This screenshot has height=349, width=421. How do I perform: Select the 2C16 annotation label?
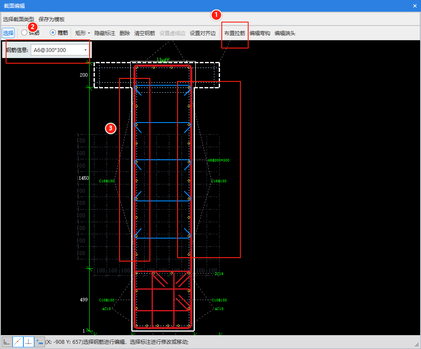point(219,274)
